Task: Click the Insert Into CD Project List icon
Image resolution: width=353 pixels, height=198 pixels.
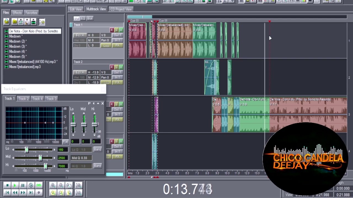Action: pyautogui.click(x=27, y=22)
